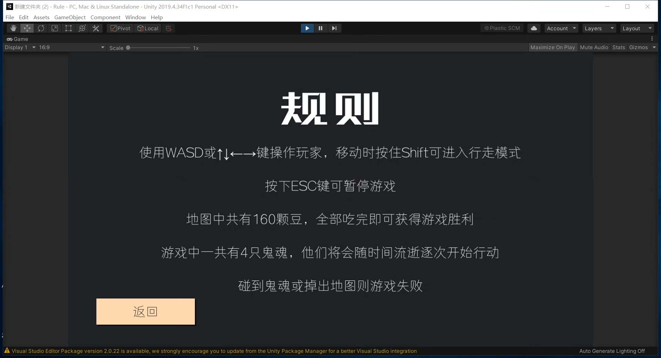Select the combined Transform tool

tap(82, 28)
